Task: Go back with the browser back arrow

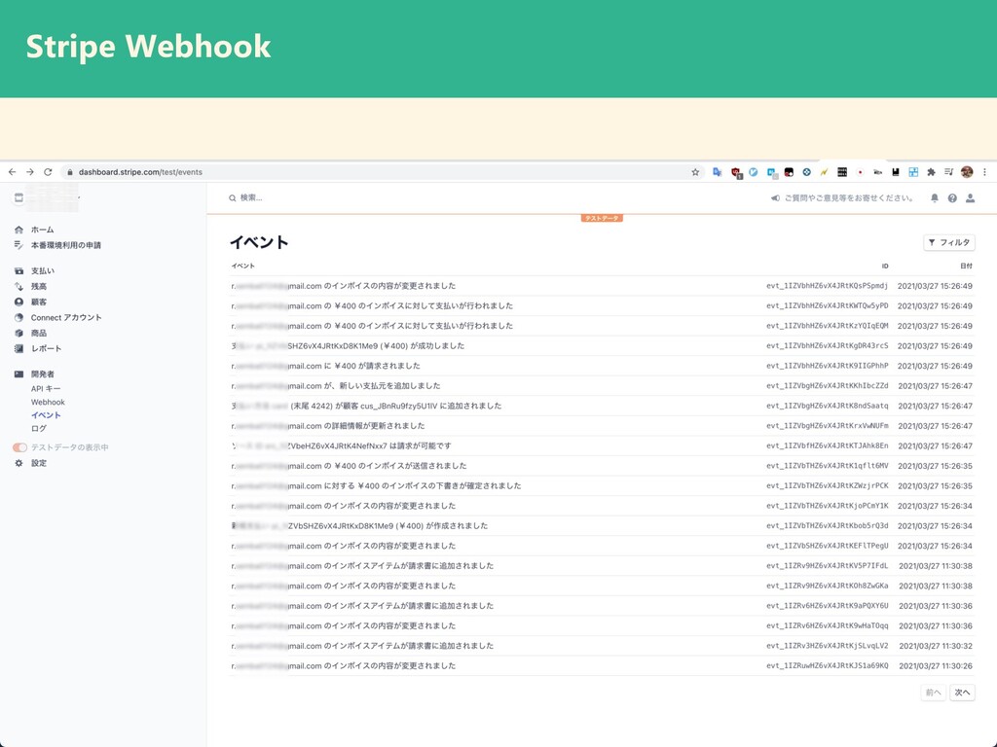Action: tap(12, 172)
